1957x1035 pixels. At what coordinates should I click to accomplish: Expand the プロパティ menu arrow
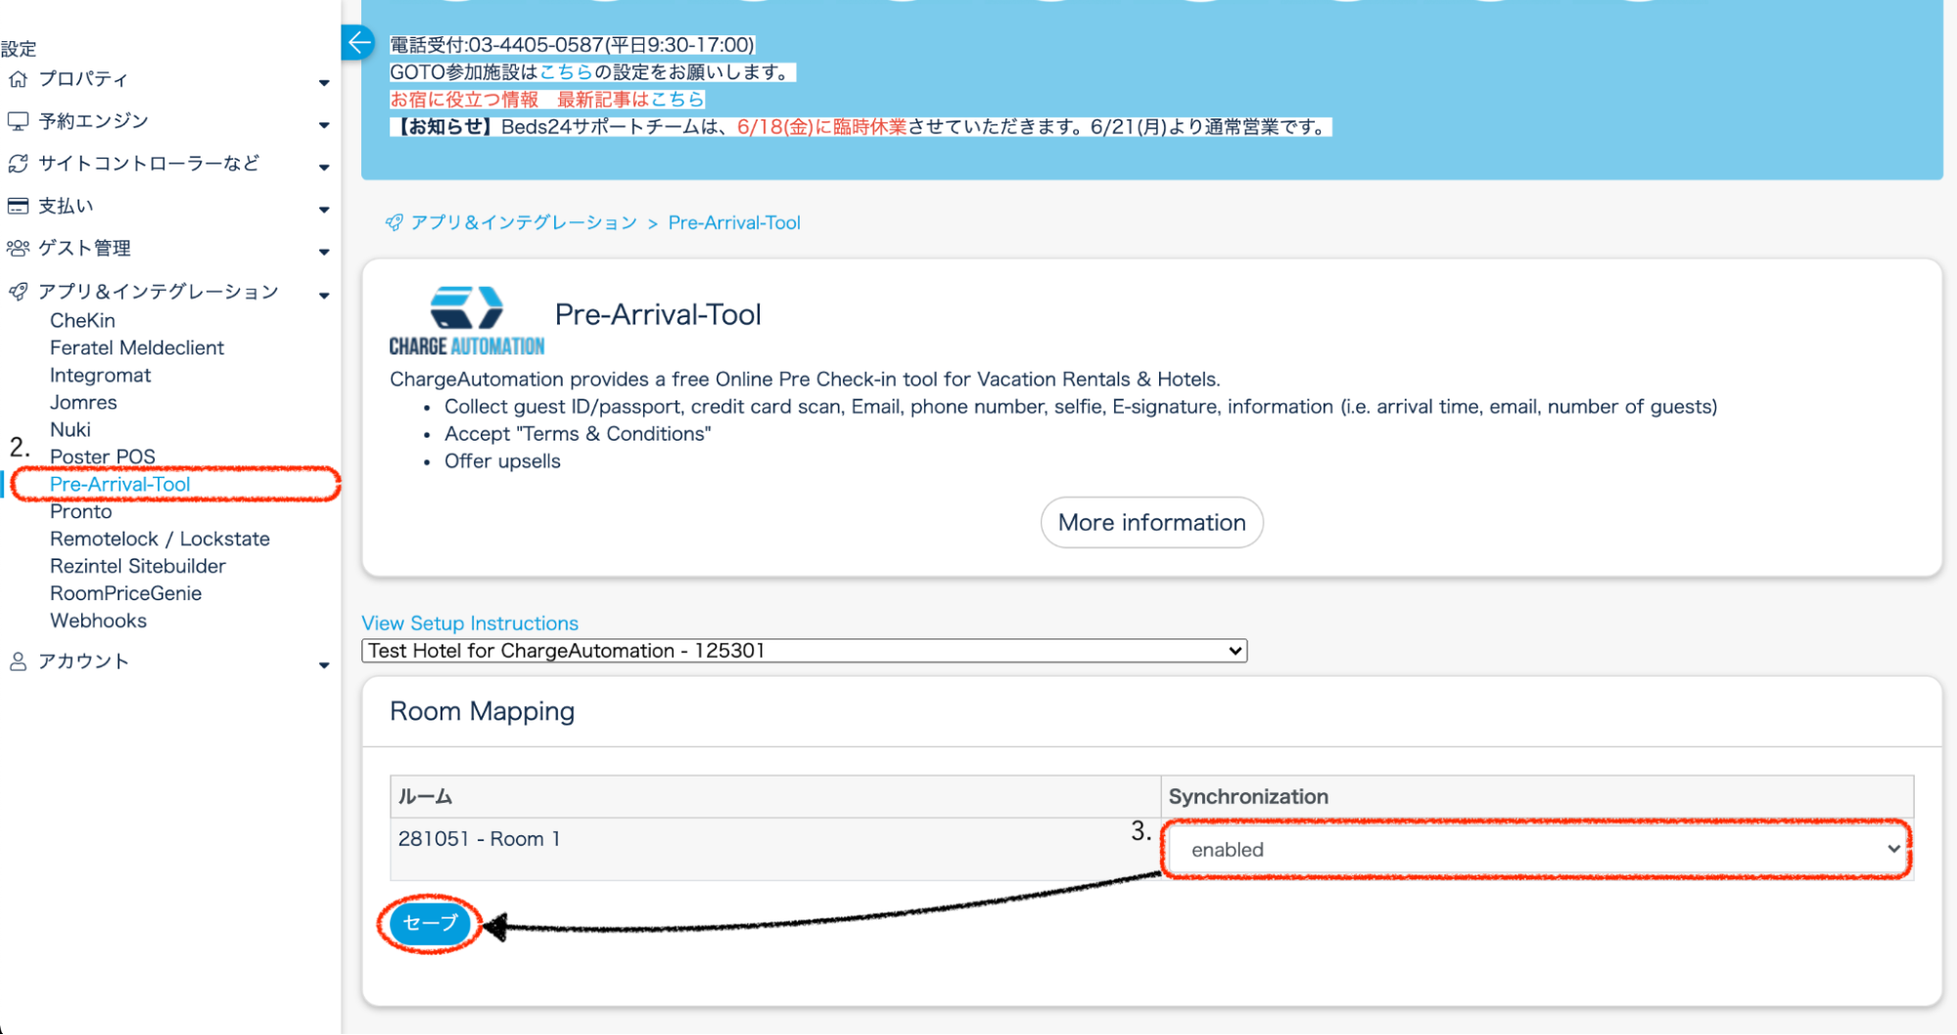(x=324, y=82)
